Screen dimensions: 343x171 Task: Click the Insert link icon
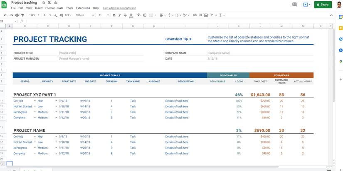195,15
